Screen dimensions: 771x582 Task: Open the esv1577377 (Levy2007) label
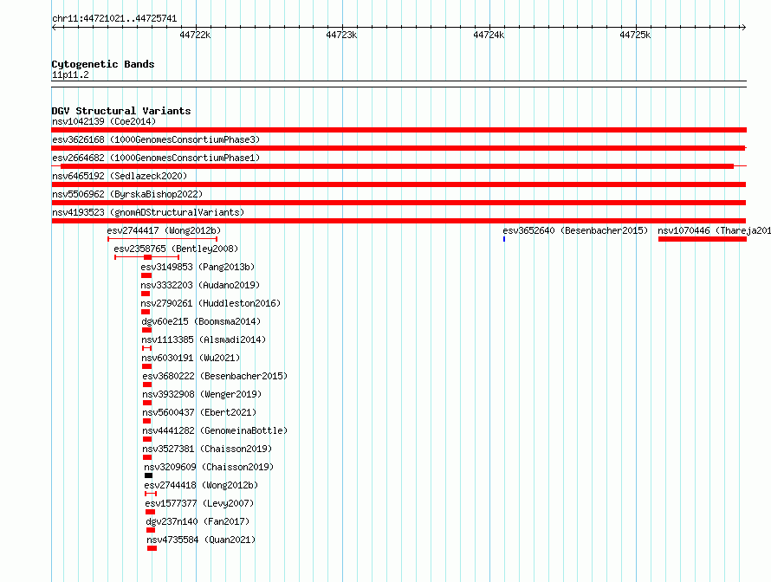pyautogui.click(x=199, y=503)
